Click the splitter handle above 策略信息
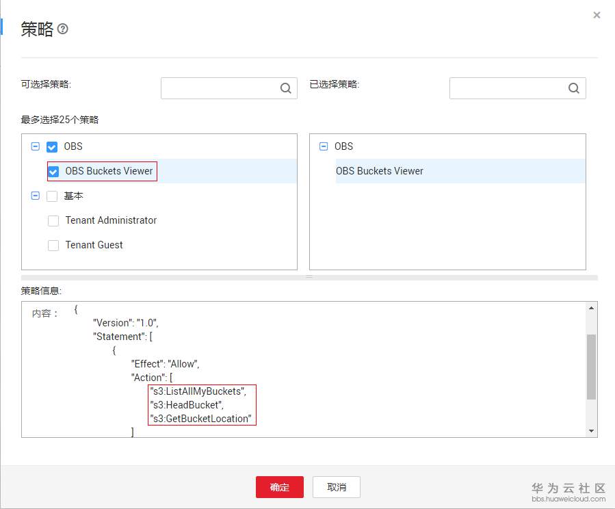 pyautogui.click(x=309, y=277)
